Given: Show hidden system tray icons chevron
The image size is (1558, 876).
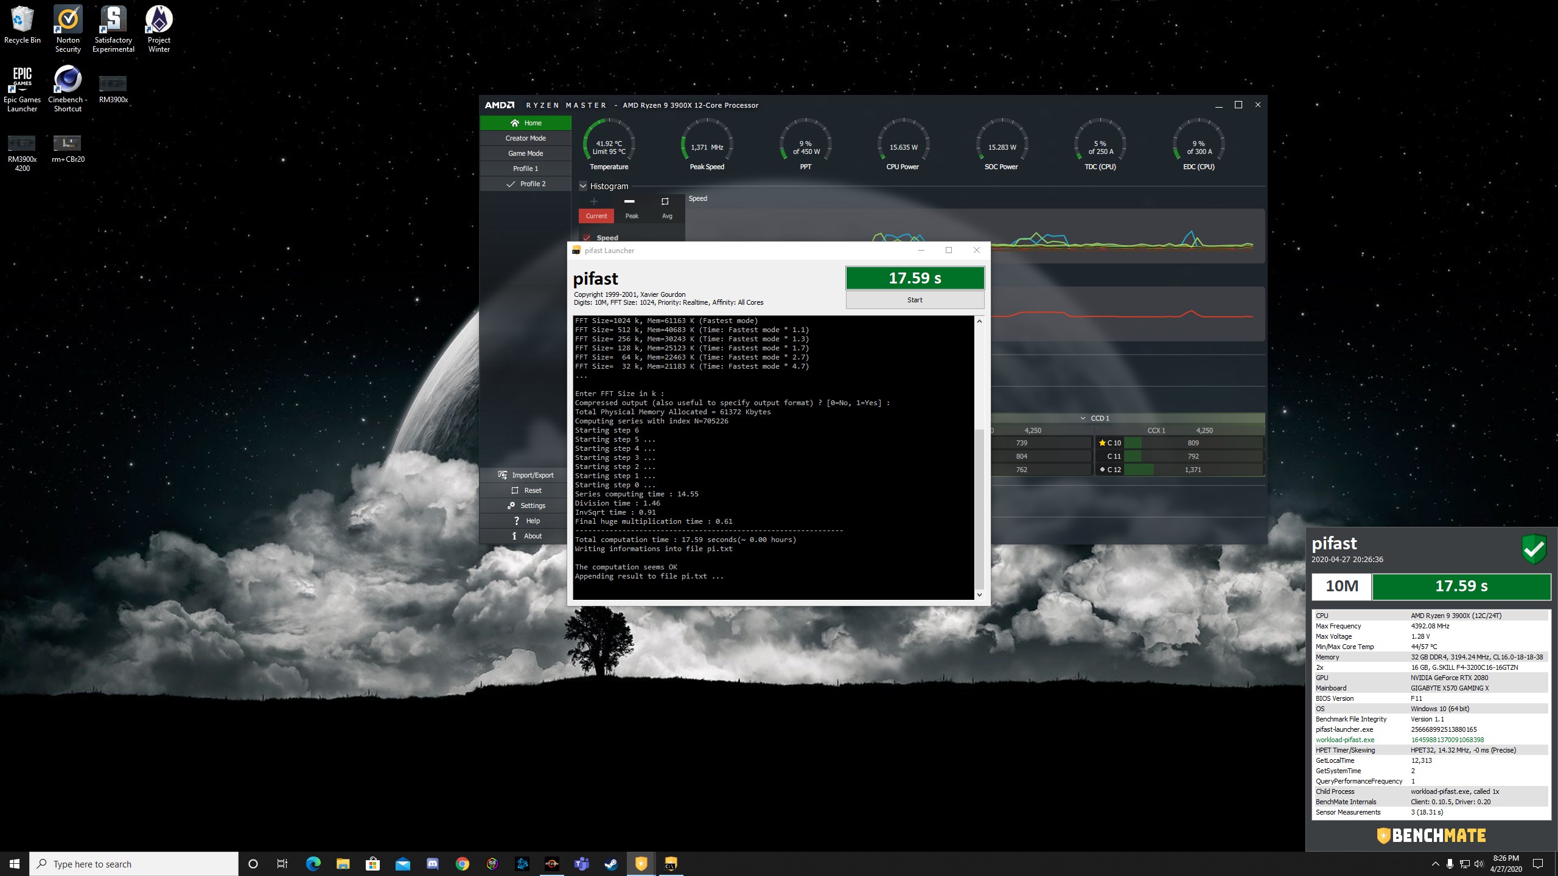Looking at the screenshot, I should (x=1435, y=864).
